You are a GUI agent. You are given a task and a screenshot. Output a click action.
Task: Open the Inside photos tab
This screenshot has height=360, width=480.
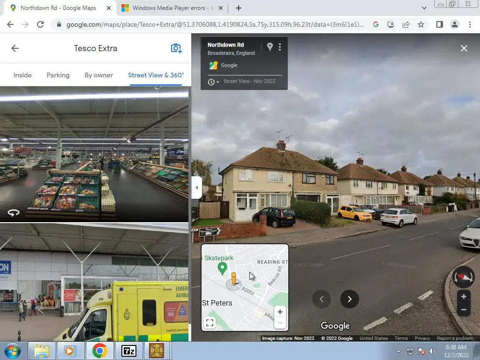point(22,75)
